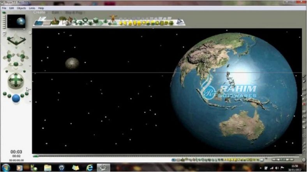The height and width of the screenshot is (172, 307).
Task: Create a green sphere primitive
Action: pos(80,23)
